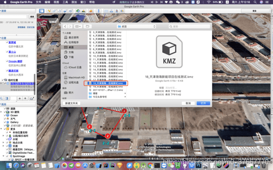Toggle the sidebar visibility toolbar button

(42, 11)
